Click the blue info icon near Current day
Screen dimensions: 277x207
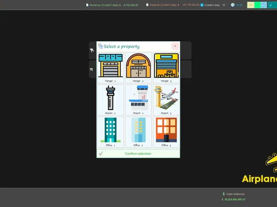(202, 5)
